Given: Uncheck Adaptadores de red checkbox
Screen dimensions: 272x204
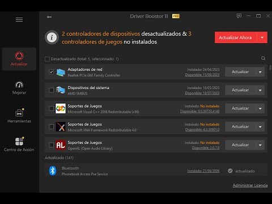Looking at the screenshot, I should pyautogui.click(x=51, y=72).
